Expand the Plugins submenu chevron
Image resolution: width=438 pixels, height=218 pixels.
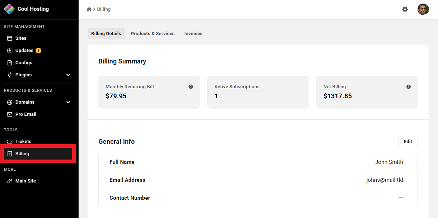(x=68, y=75)
